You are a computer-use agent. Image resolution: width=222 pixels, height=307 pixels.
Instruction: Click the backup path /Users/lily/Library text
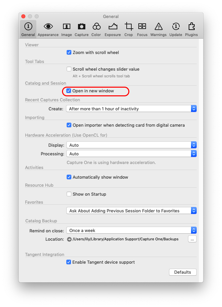click(125, 239)
